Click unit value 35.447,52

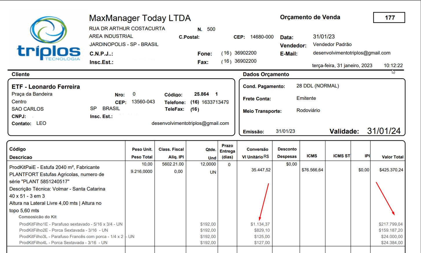(261, 170)
